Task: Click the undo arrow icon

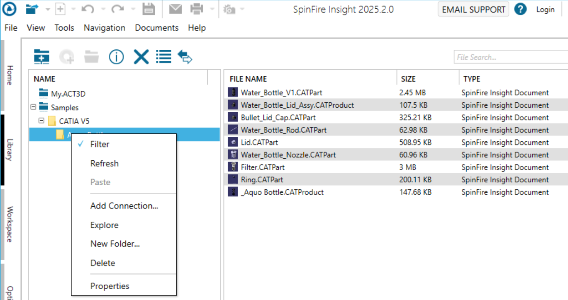Action: (88, 9)
